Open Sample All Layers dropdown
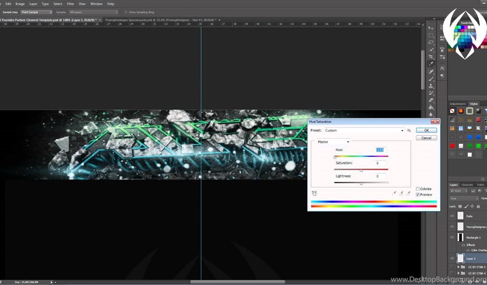This screenshot has height=285, width=487. click(94, 12)
